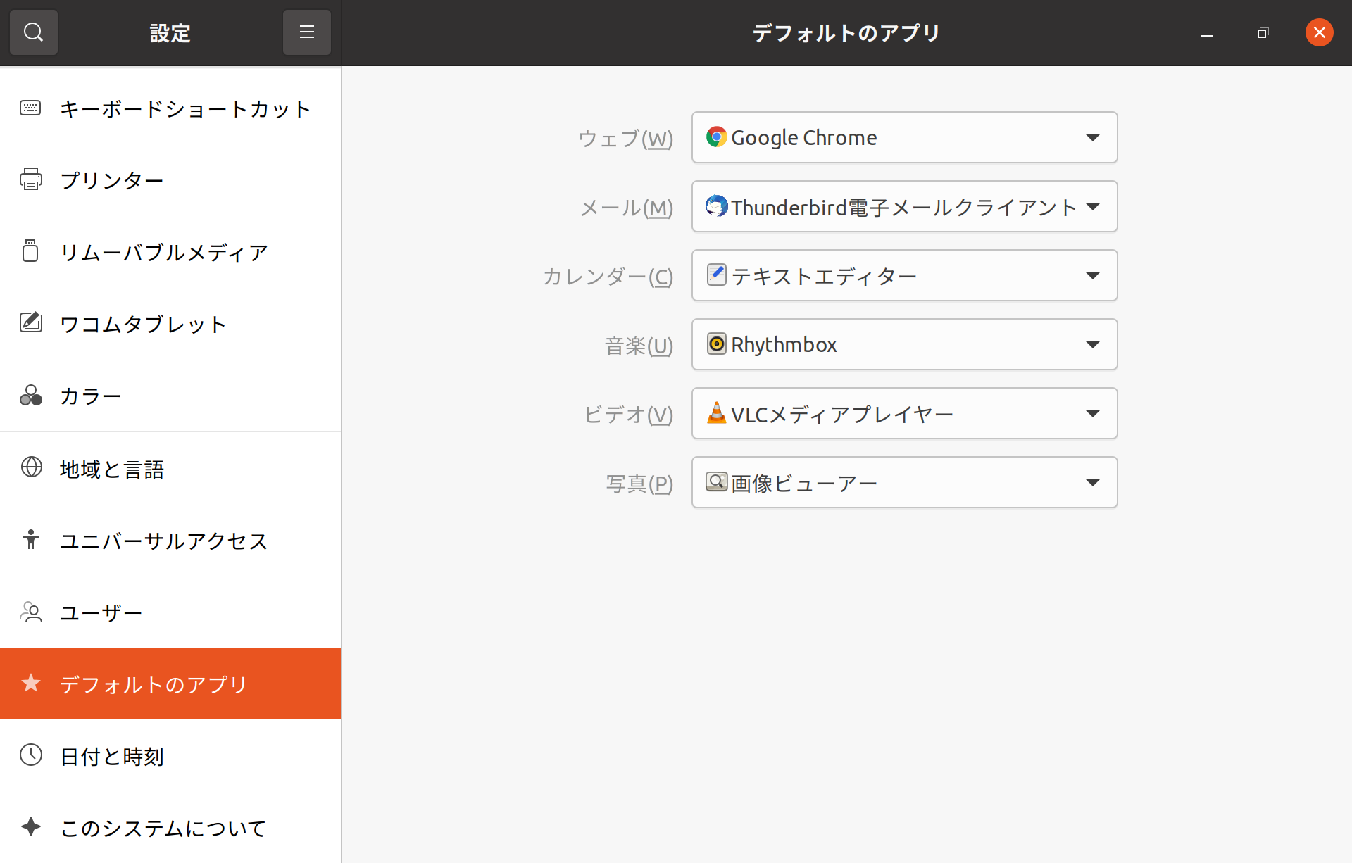Open ユニバーサルアクセス in the sidebar

pyautogui.click(x=170, y=541)
